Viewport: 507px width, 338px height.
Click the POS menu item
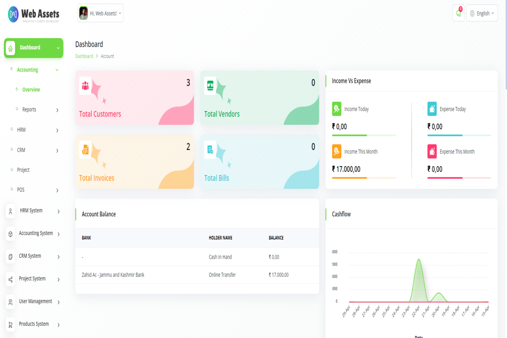pos(20,190)
